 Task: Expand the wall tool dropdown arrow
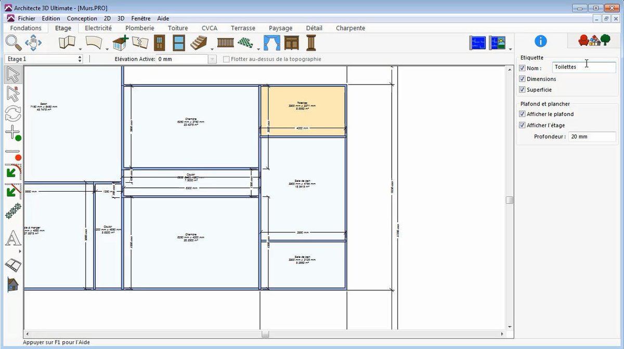[x=80, y=49]
